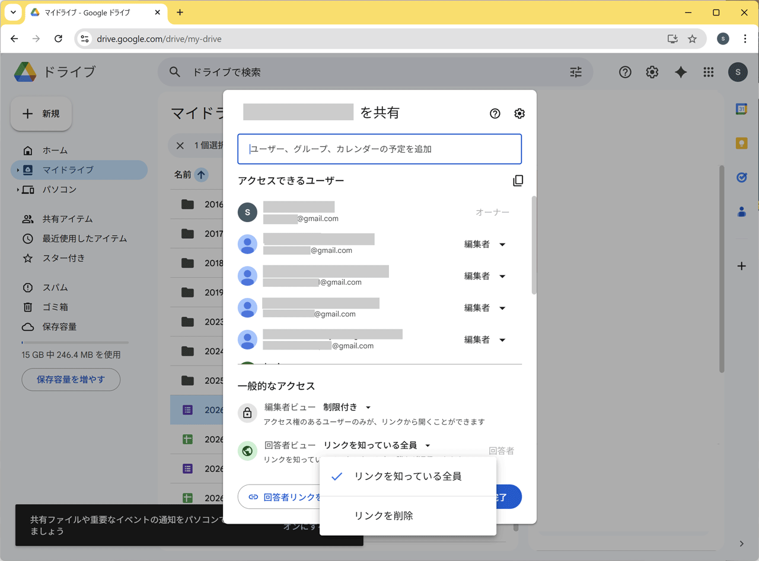Open Gemini sparkle icon in header
The image size is (759, 561).
681,72
